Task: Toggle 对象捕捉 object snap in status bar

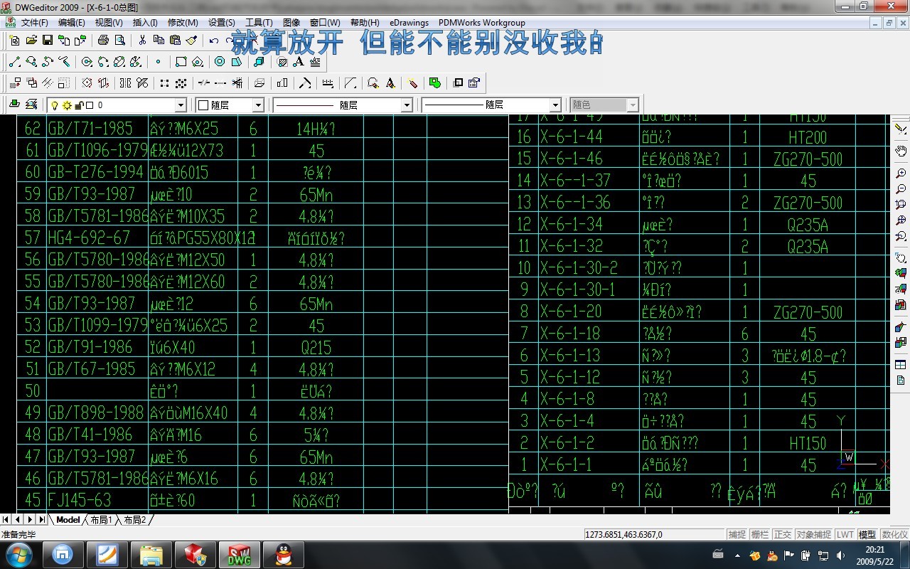Action: (x=813, y=535)
